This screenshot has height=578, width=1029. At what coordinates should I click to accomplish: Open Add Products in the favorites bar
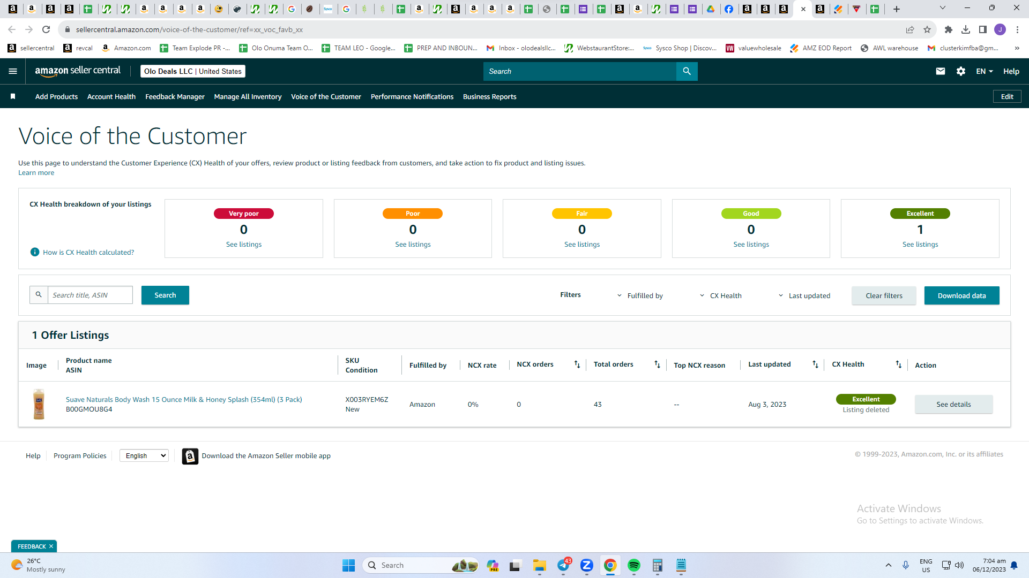56,97
